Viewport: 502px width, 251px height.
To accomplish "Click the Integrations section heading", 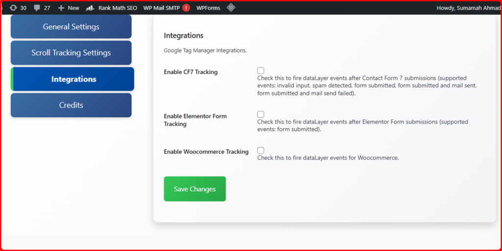I will [183, 35].
